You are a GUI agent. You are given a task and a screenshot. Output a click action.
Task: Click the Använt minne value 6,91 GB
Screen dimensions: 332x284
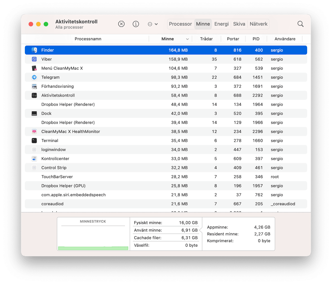click(x=189, y=230)
